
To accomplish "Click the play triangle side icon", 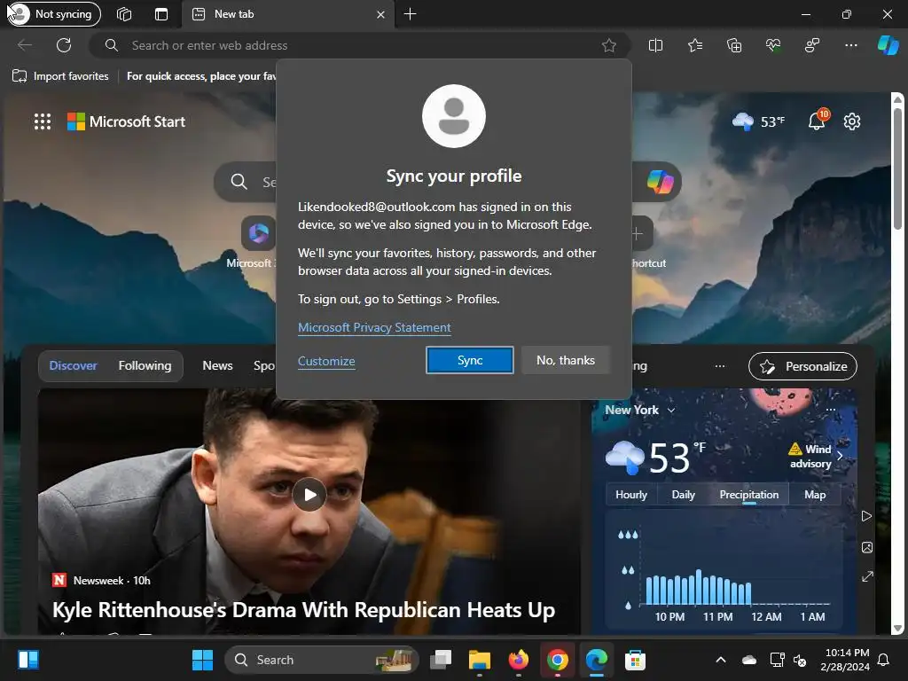I will [866, 516].
